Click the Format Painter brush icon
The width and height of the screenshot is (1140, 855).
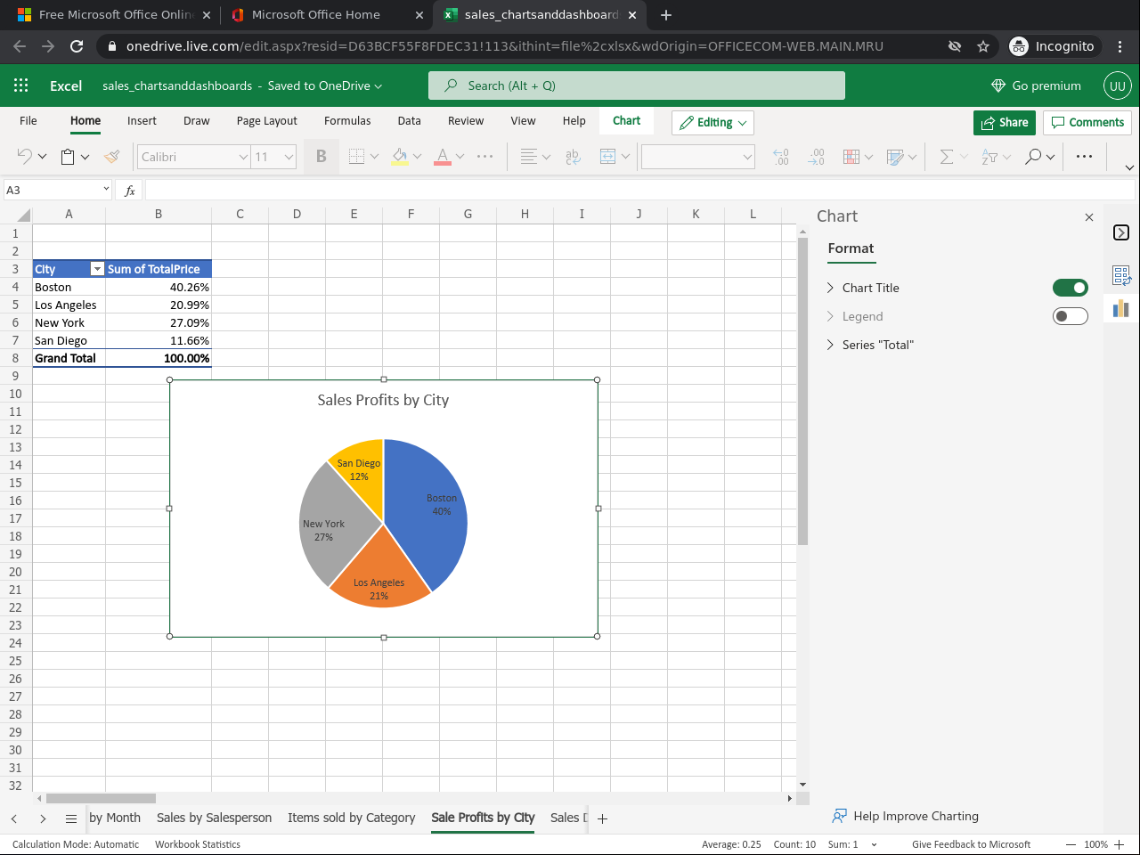[x=111, y=157]
